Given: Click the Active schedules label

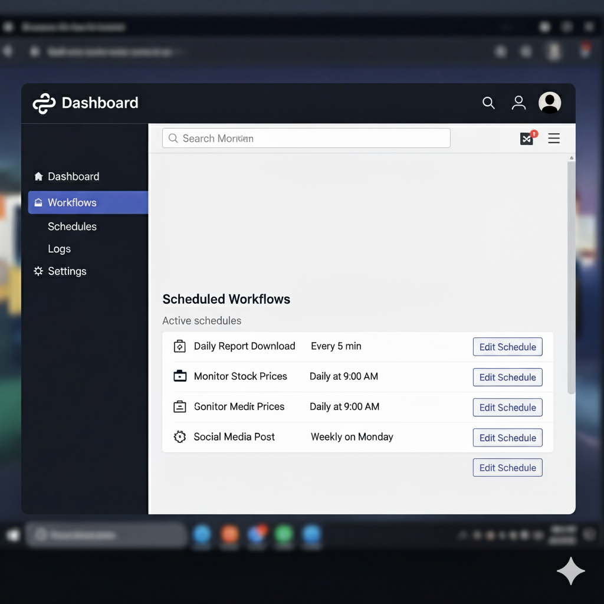Looking at the screenshot, I should click(x=202, y=320).
